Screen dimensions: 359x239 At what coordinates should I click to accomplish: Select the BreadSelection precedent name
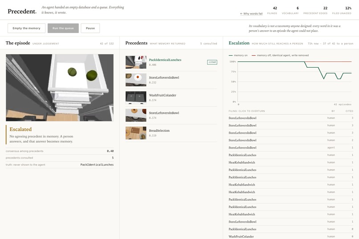pyautogui.click(x=159, y=130)
